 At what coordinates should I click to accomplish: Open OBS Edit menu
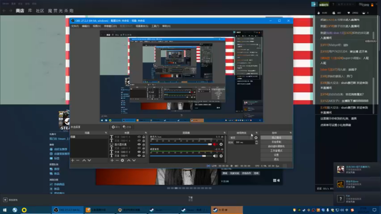point(86,26)
